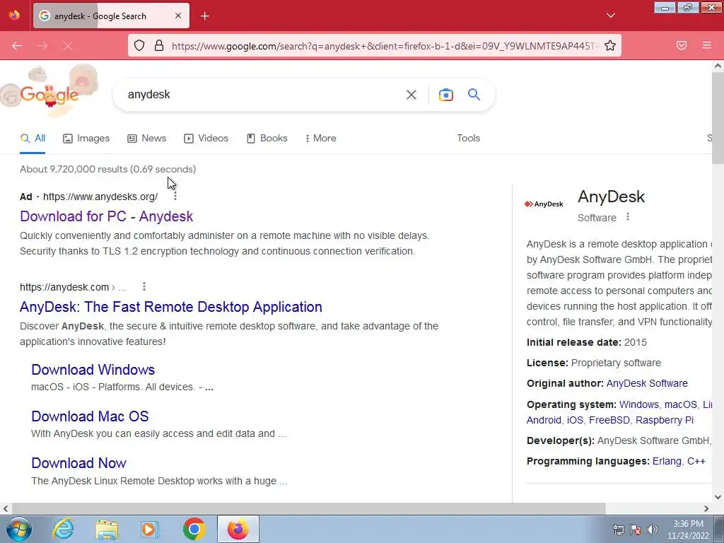Open AnyDesk: The Fast Remote Desktop Application

tap(171, 307)
